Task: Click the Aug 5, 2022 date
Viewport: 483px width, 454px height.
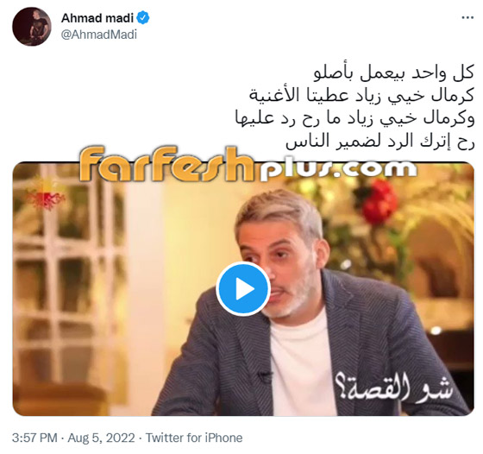Action: click(x=101, y=438)
